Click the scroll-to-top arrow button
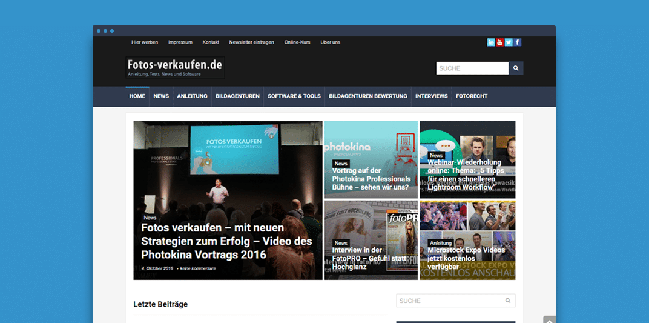The width and height of the screenshot is (649, 323). 549,320
